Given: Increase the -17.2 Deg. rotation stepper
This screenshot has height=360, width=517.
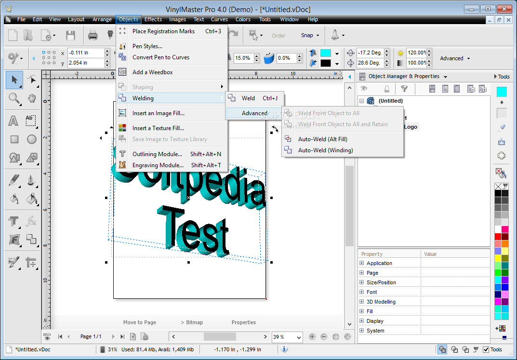Looking at the screenshot, I should click(x=387, y=51).
